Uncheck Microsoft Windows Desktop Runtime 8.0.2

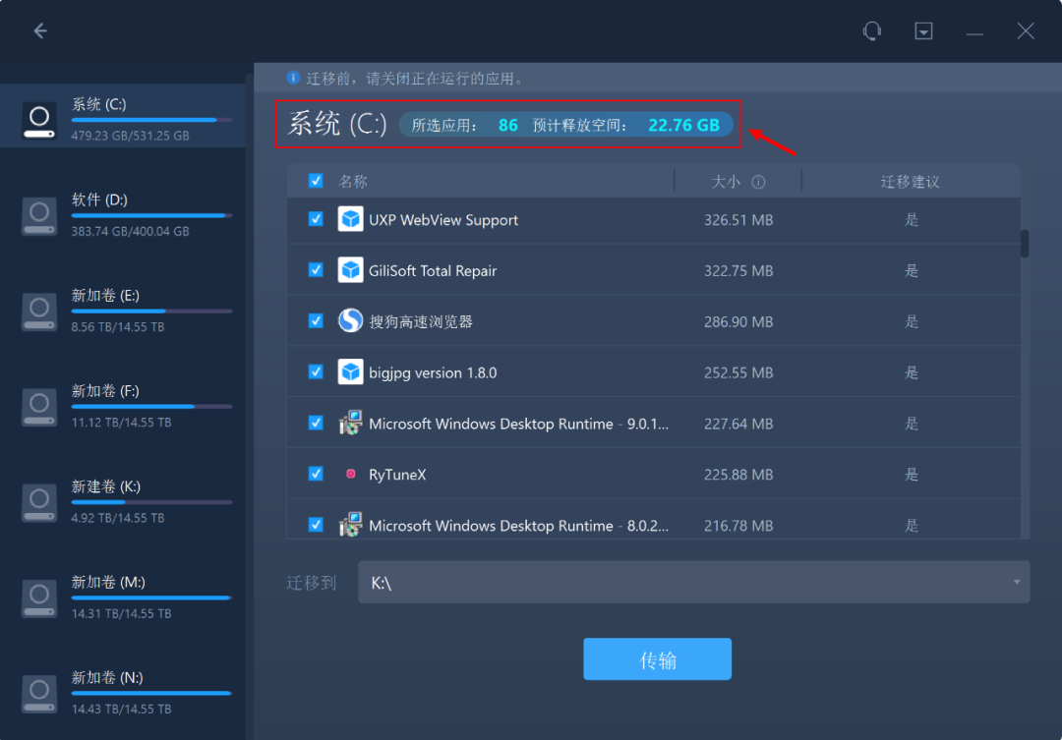(x=316, y=524)
